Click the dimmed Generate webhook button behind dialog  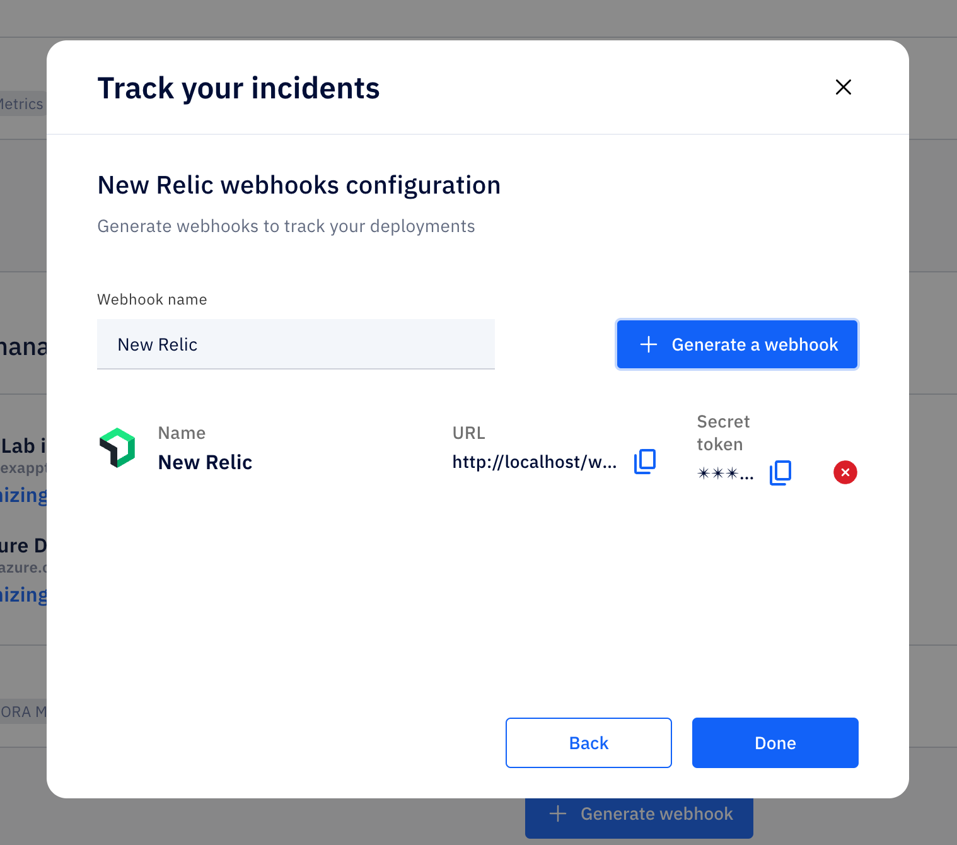pos(639,819)
